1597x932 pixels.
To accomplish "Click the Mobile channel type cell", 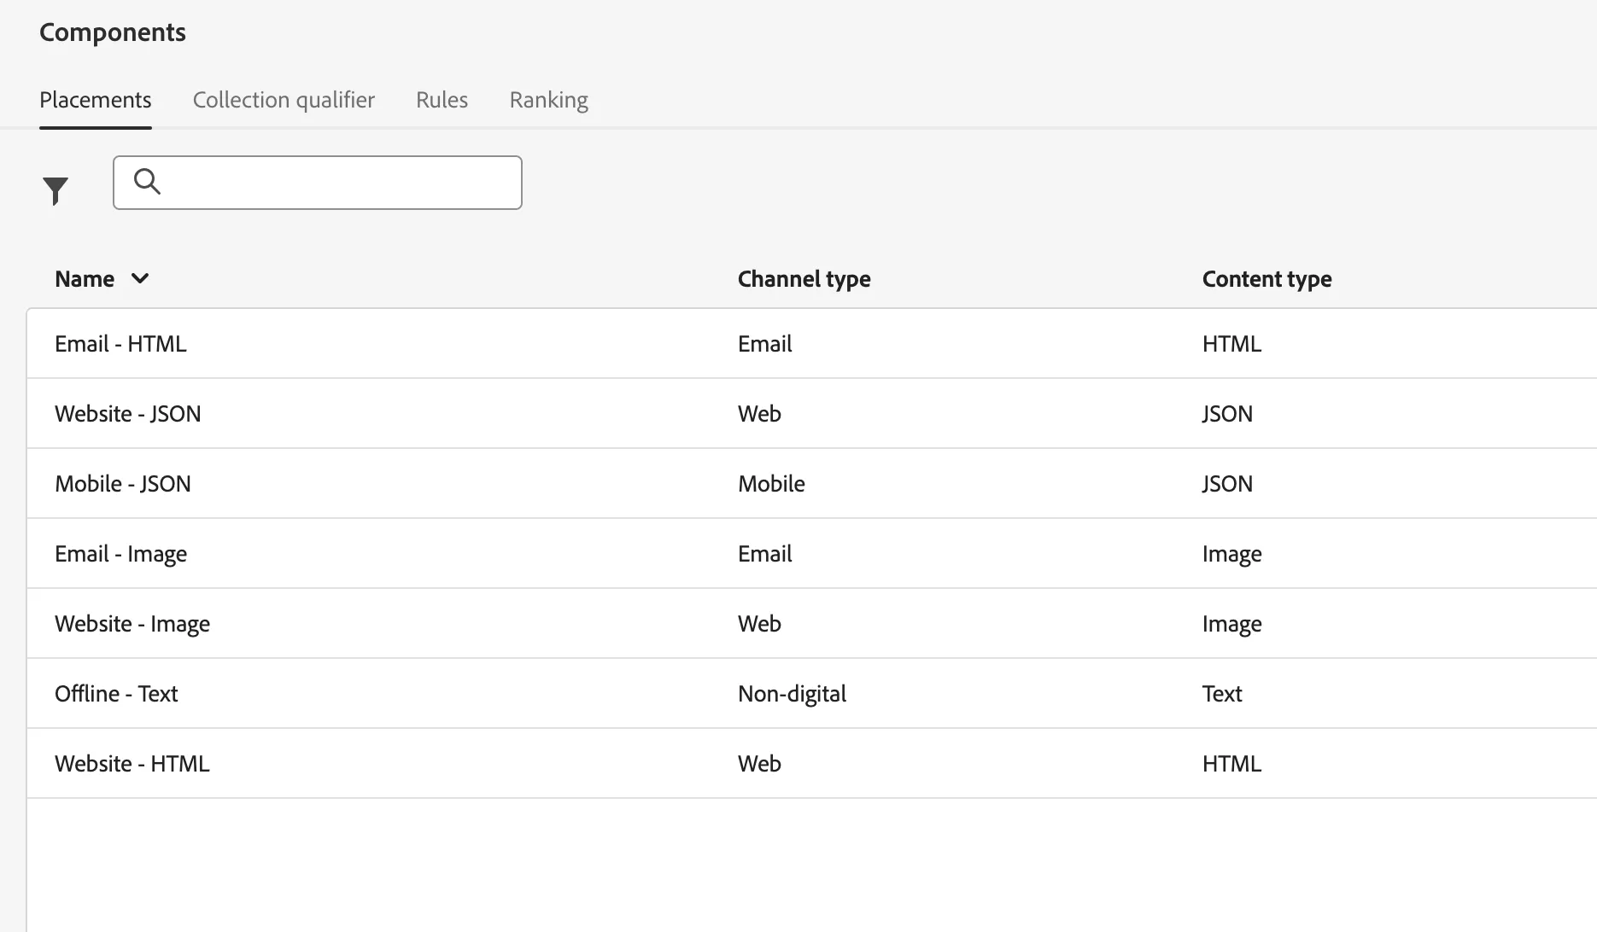I will pos(771,483).
